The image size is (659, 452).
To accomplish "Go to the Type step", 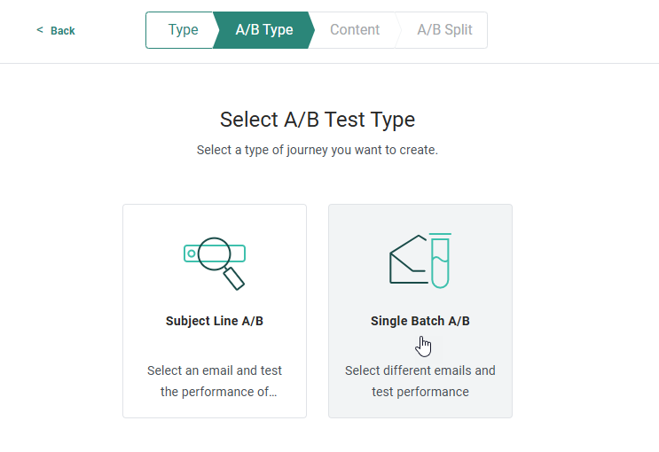I will [x=182, y=30].
